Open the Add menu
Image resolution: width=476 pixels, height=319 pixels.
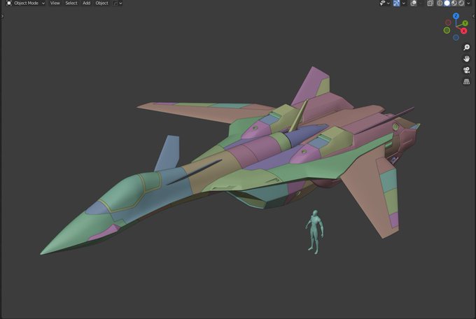87,3
